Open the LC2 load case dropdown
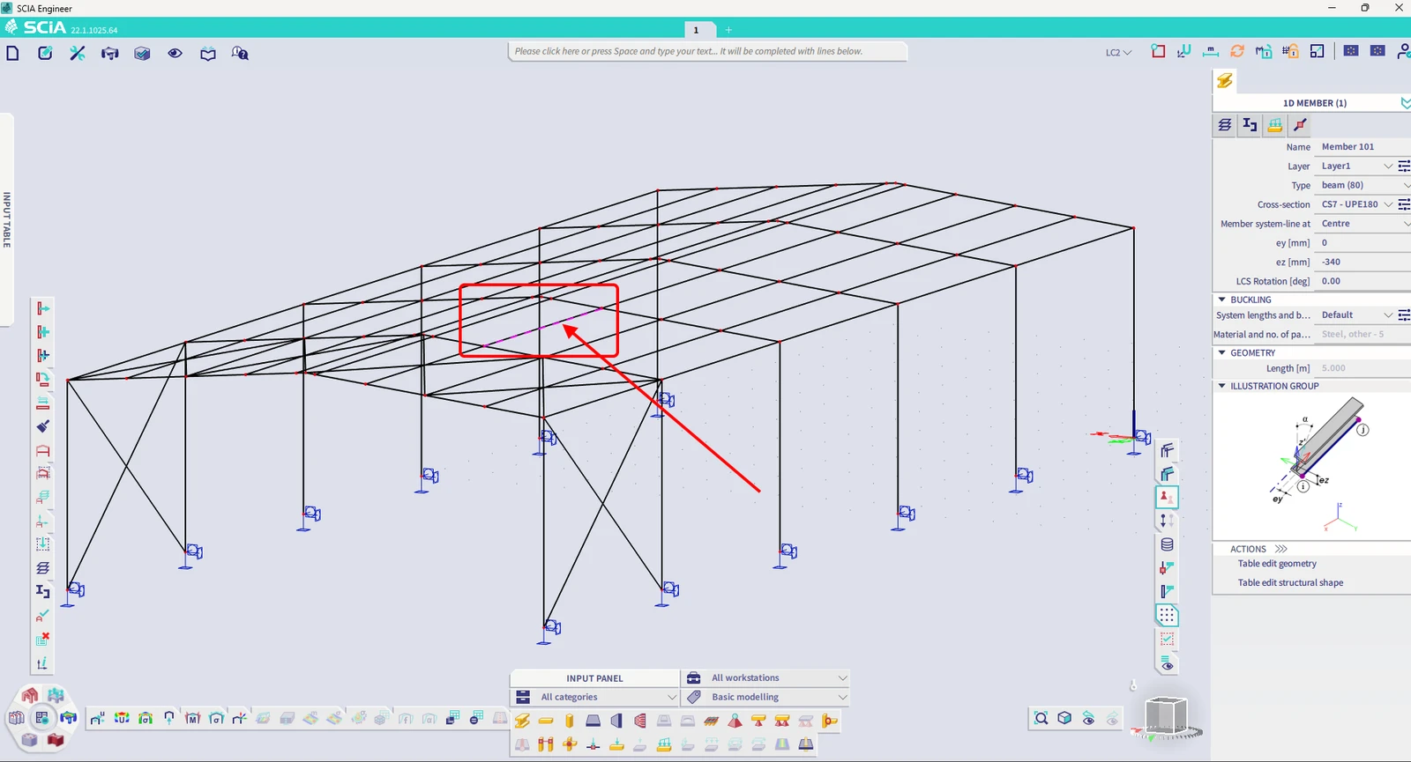The width and height of the screenshot is (1411, 762). pos(1118,53)
